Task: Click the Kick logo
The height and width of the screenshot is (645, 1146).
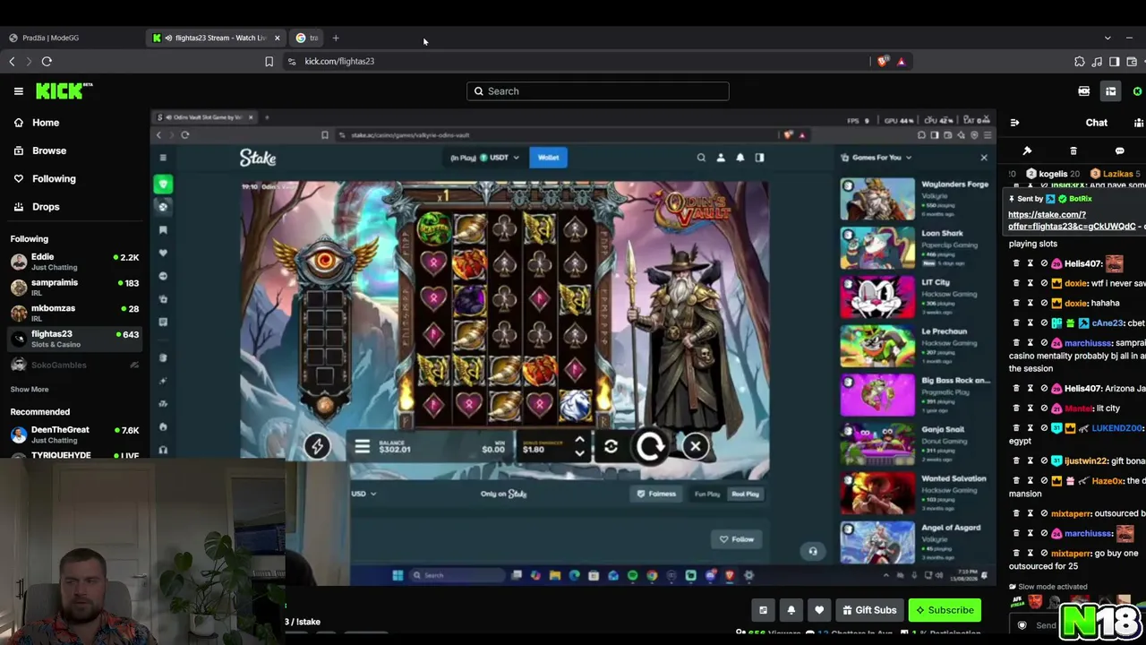Action: click(x=64, y=90)
